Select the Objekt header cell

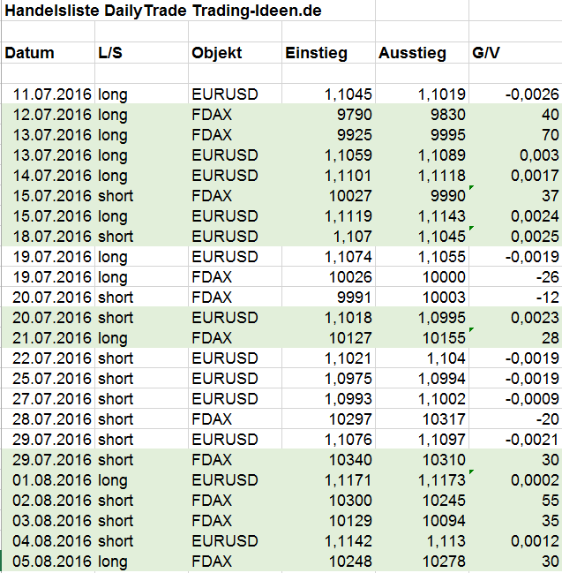coord(236,53)
